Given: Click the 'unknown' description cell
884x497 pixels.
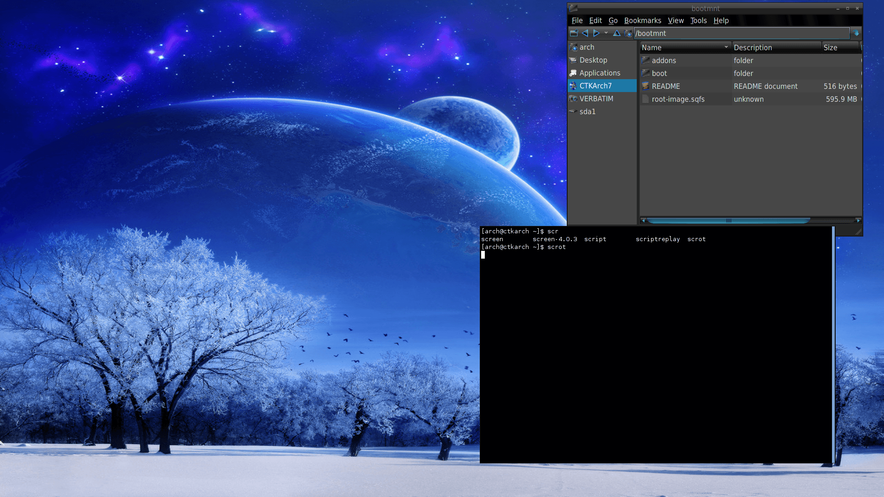Looking at the screenshot, I should click(748, 99).
